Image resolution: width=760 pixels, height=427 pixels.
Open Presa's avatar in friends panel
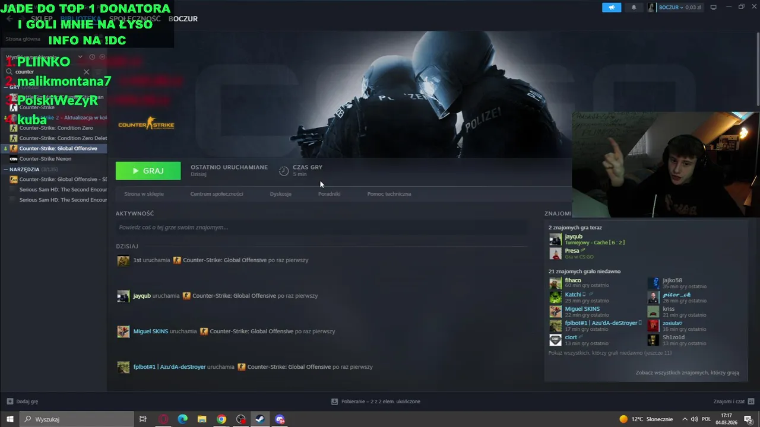[555, 253]
